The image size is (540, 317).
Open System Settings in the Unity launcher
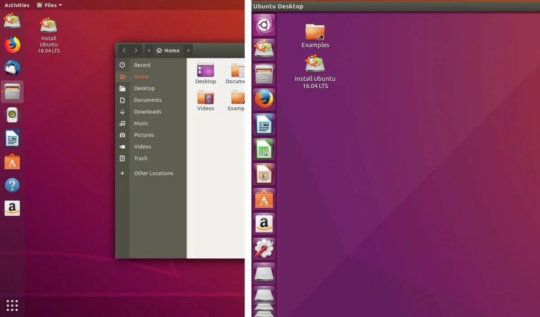264,249
